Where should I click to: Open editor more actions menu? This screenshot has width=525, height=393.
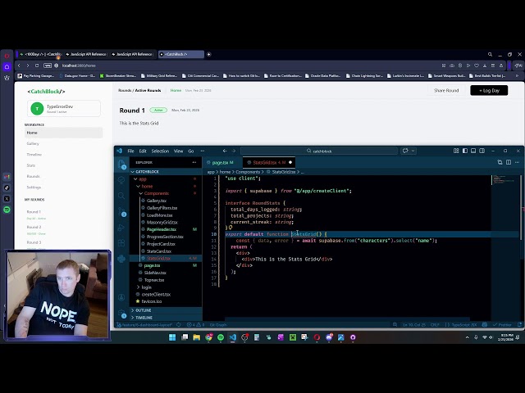(518, 162)
